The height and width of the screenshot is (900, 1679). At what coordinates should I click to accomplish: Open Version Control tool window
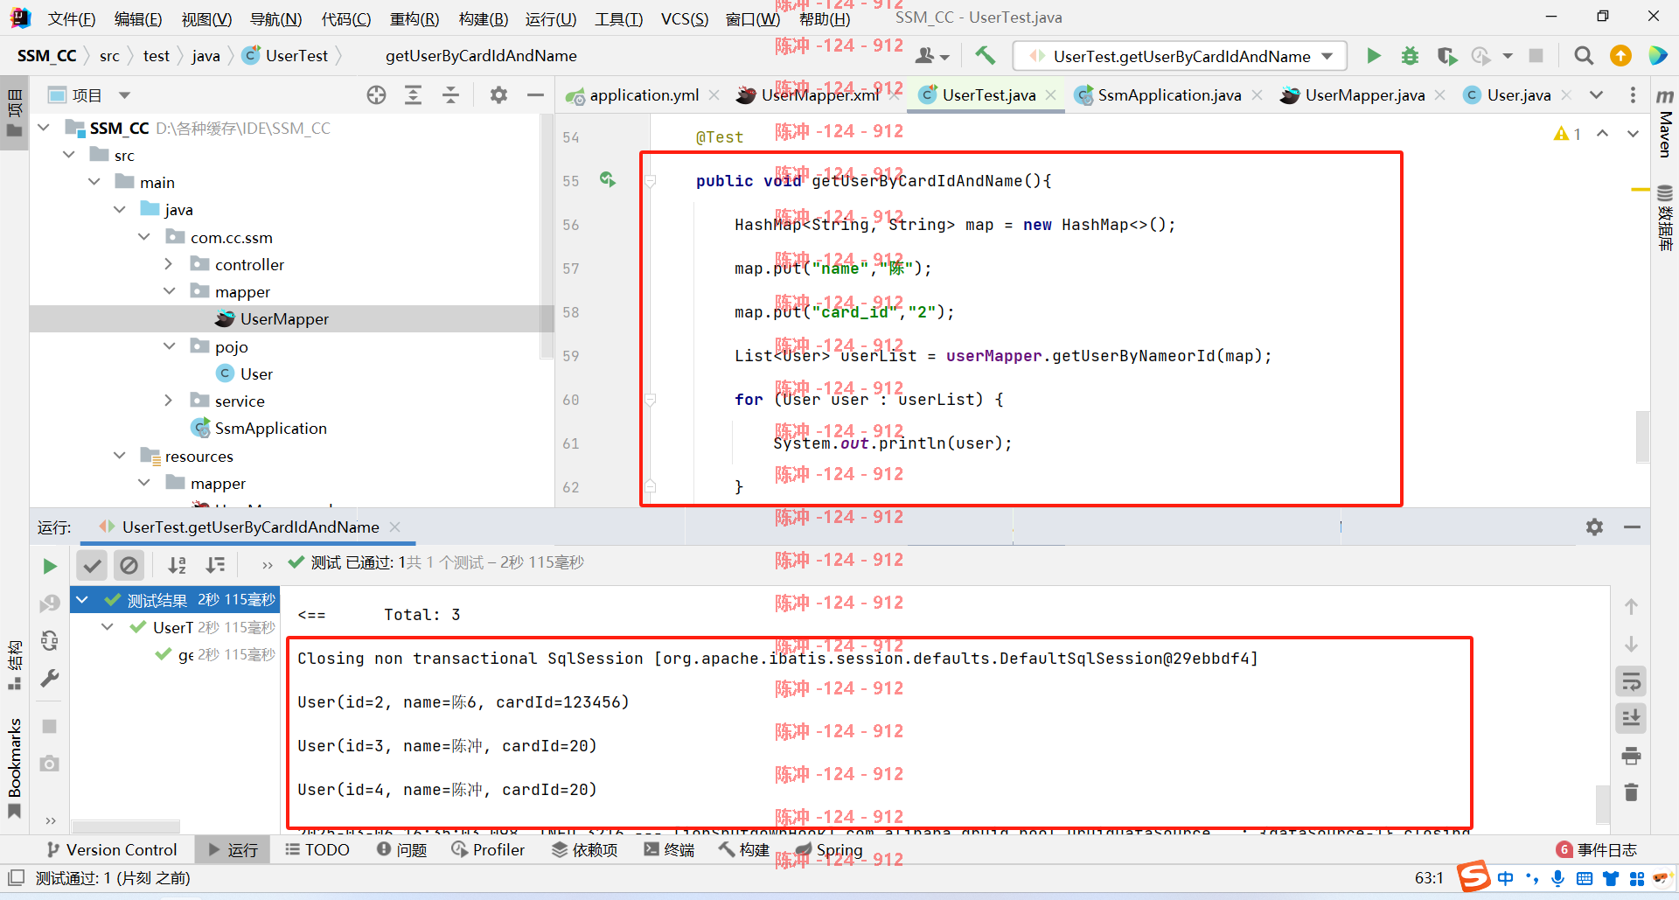pos(111,850)
